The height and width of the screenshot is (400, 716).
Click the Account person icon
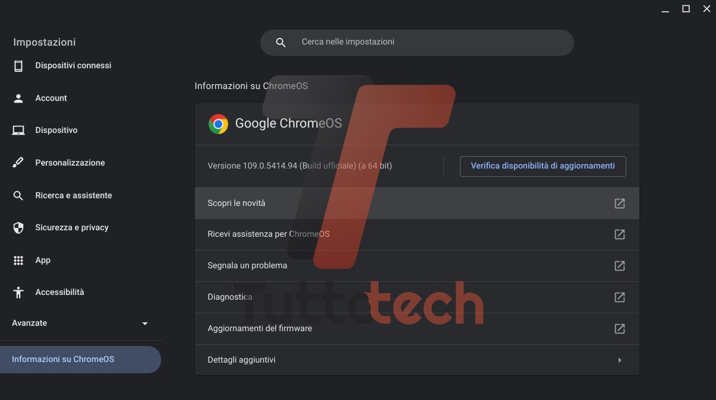coord(18,99)
